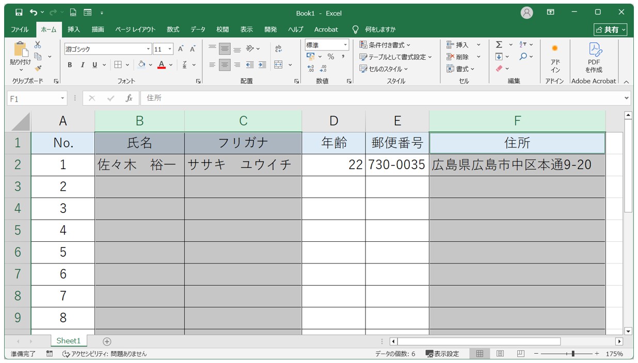
Task: Click Merge and Center icon
Action: pyautogui.click(x=279, y=64)
